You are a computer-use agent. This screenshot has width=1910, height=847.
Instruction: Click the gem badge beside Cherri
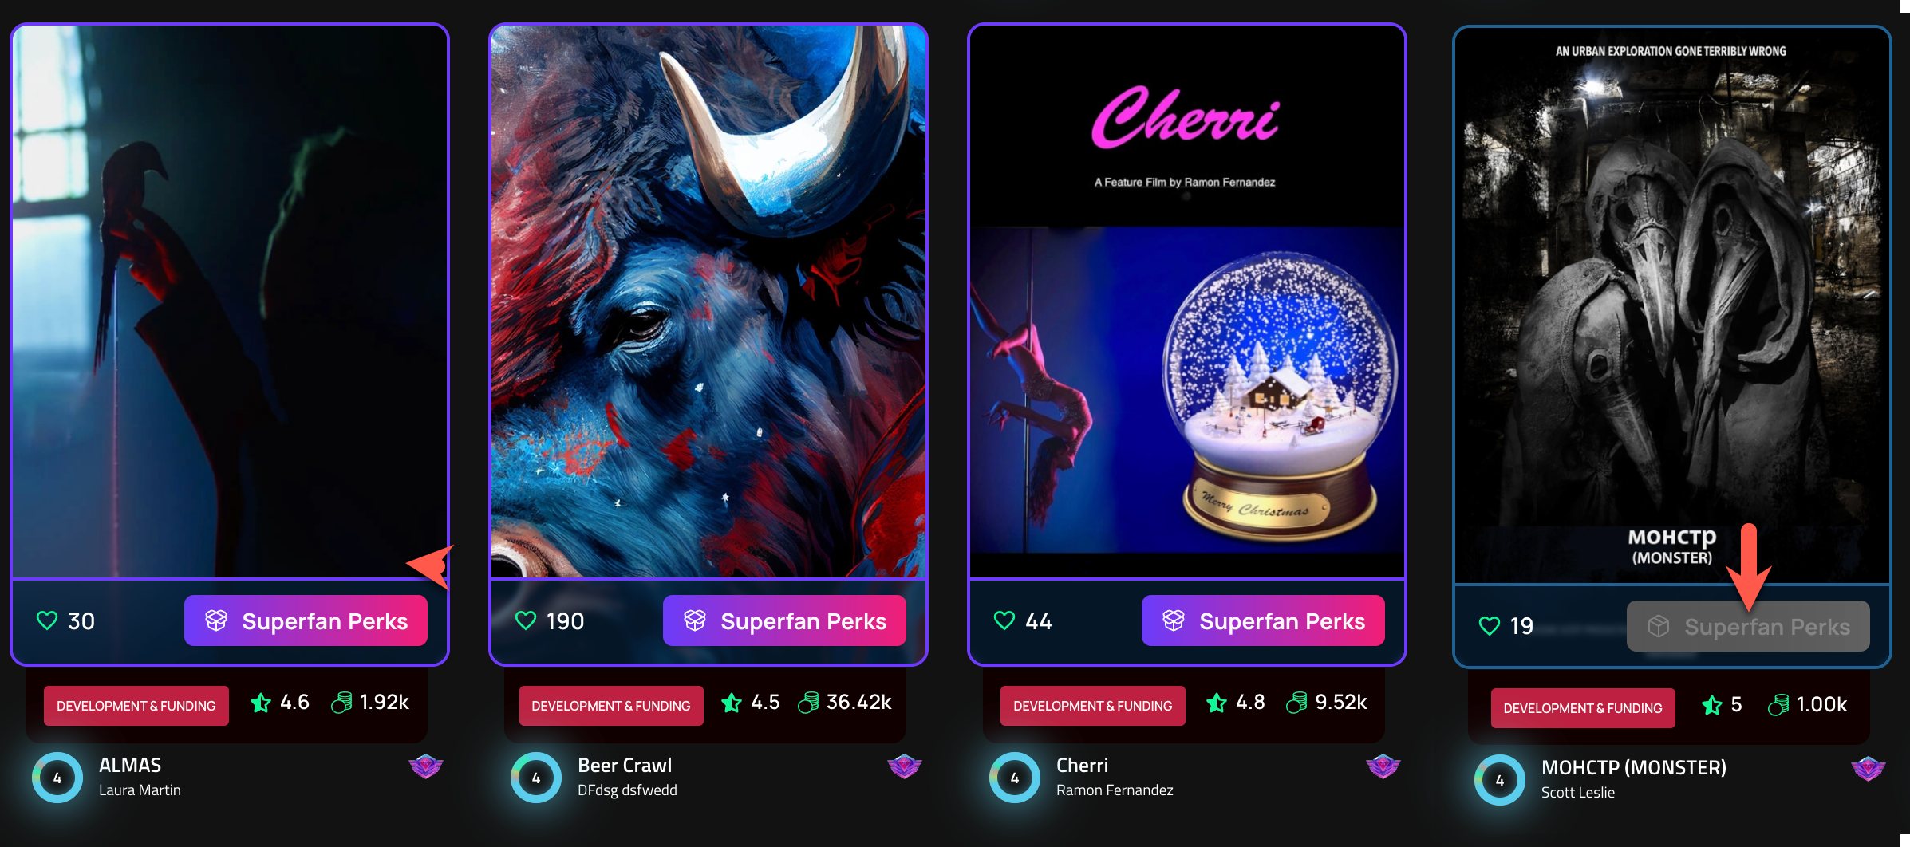[x=1383, y=766]
